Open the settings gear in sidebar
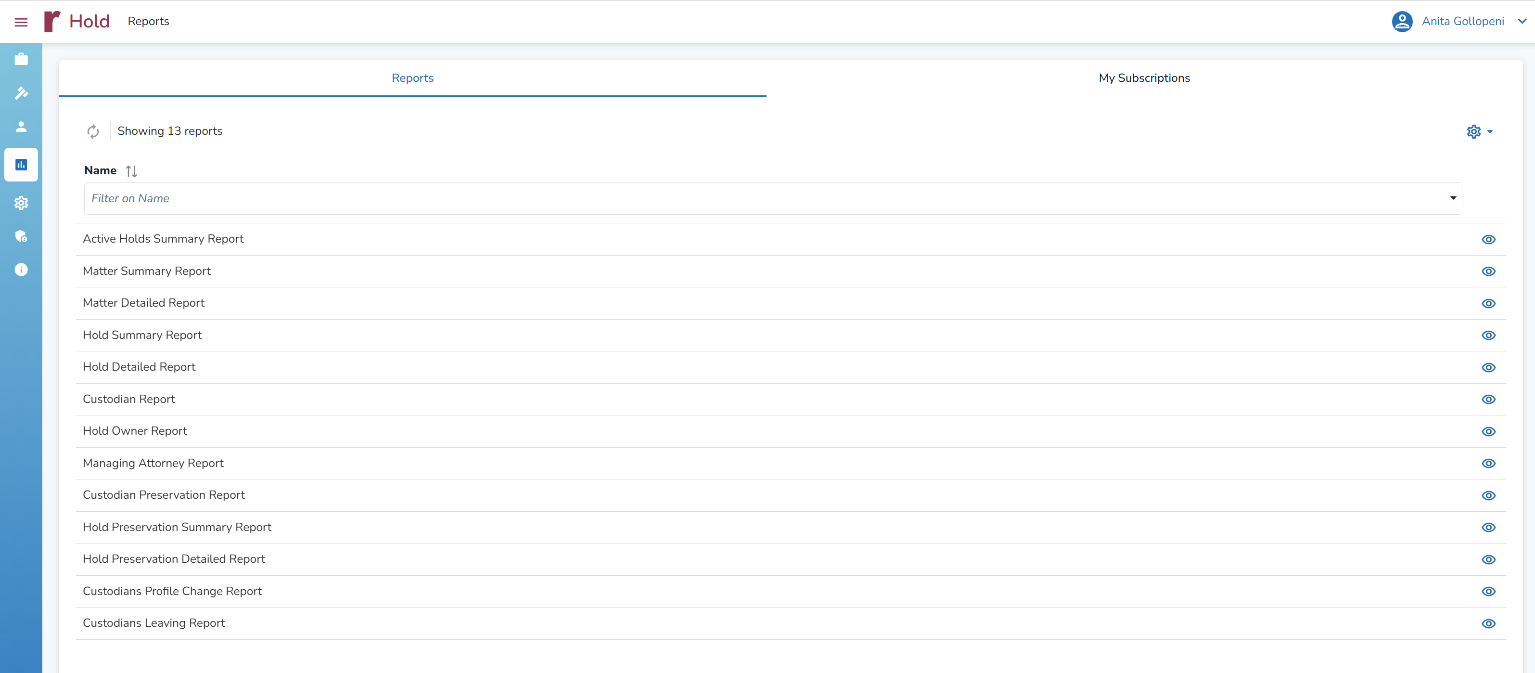 pos(21,203)
